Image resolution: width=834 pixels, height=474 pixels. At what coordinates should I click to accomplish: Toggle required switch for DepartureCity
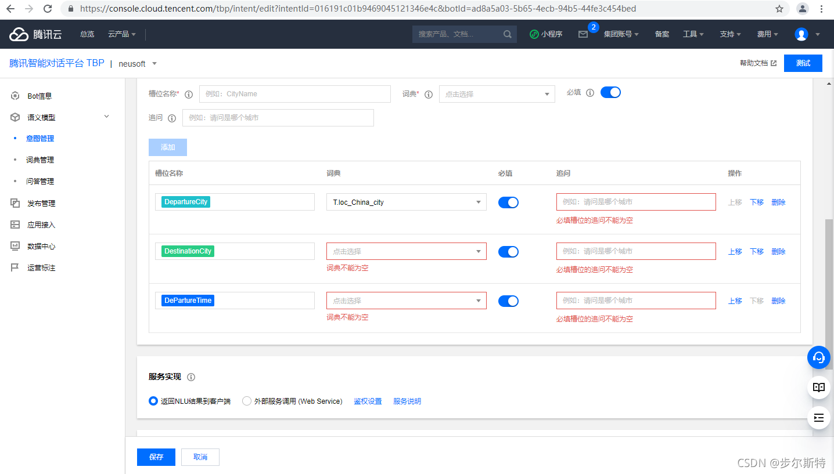coord(508,202)
